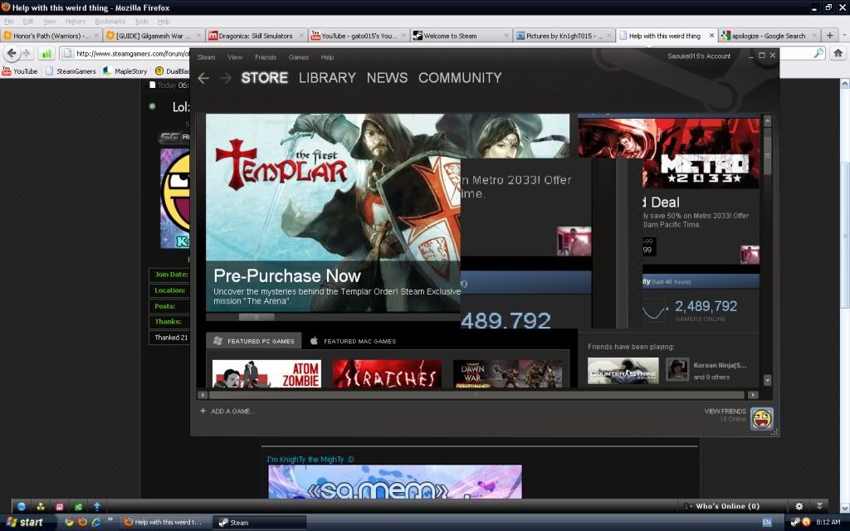Click the Metro 2033 deal banner
The height and width of the screenshot is (531, 850).
[669, 153]
